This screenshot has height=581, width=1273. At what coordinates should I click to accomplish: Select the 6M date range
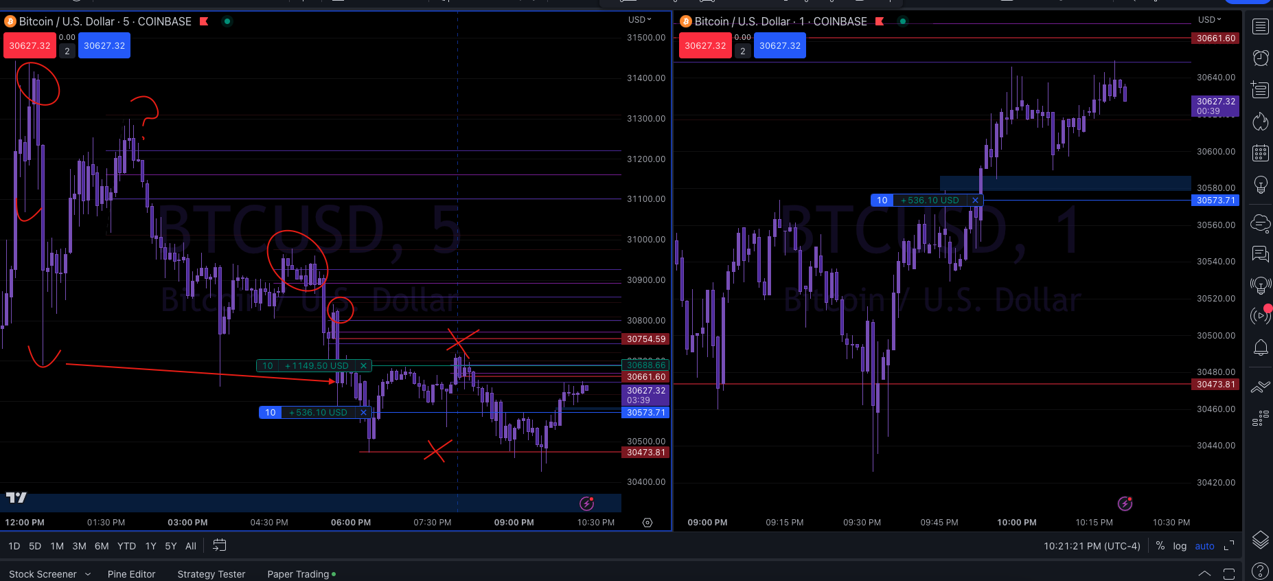[x=102, y=546]
